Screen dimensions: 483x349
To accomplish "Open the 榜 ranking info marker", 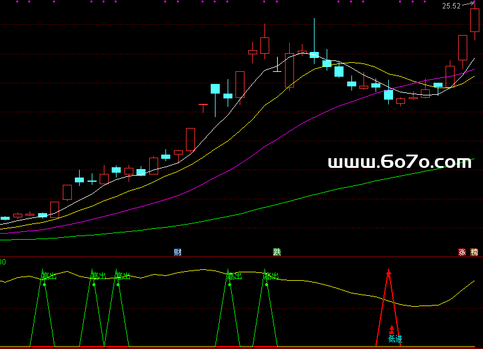I will (x=474, y=252).
